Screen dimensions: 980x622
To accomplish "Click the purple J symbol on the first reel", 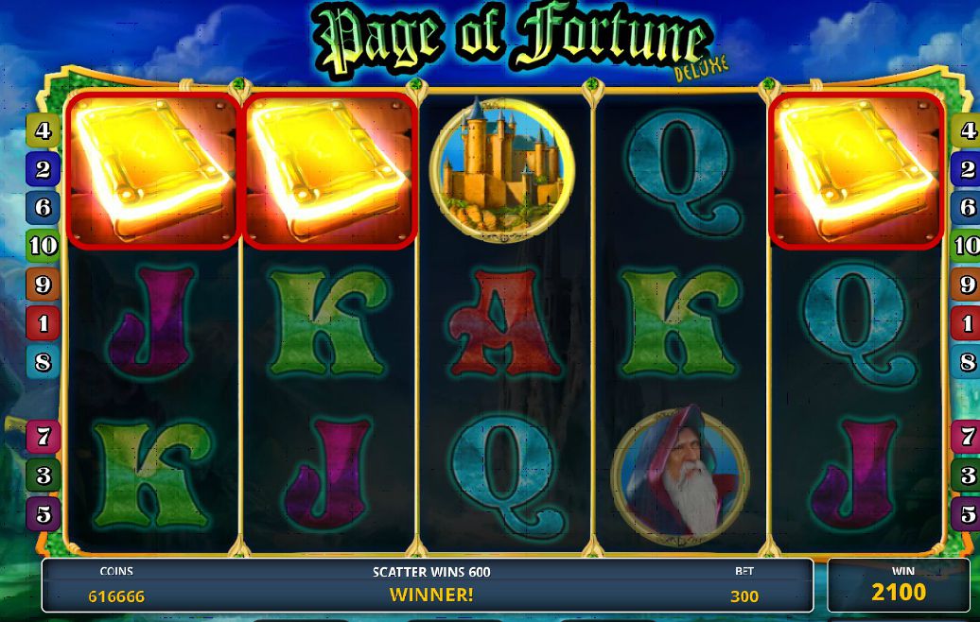I will coord(152,321).
